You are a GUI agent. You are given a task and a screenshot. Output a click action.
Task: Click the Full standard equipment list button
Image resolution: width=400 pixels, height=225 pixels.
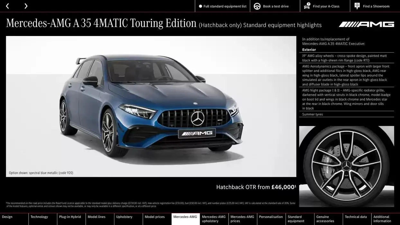coord(222,6)
